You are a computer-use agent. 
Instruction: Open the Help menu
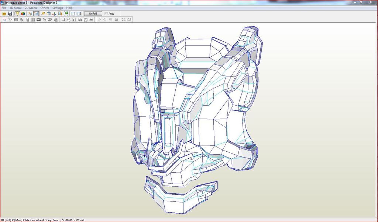[x=69, y=8]
